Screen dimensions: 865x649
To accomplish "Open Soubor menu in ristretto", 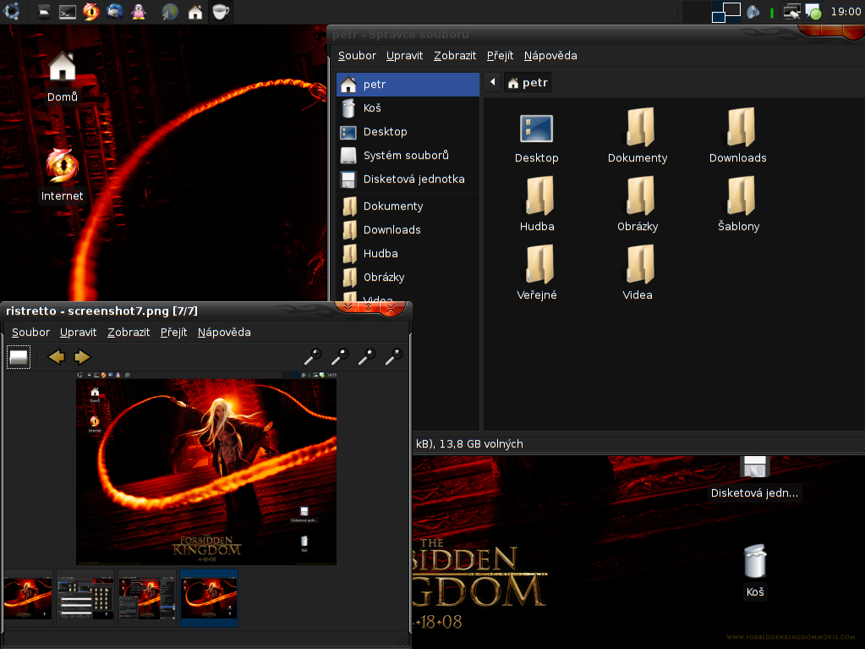I will [x=31, y=333].
